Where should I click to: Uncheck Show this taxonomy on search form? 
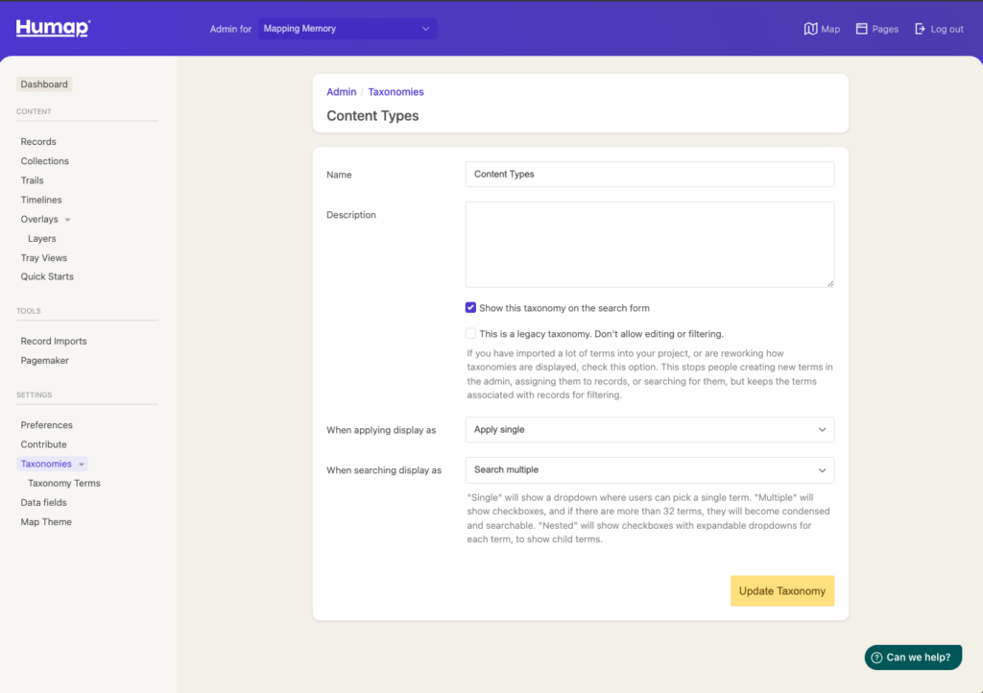tap(470, 308)
